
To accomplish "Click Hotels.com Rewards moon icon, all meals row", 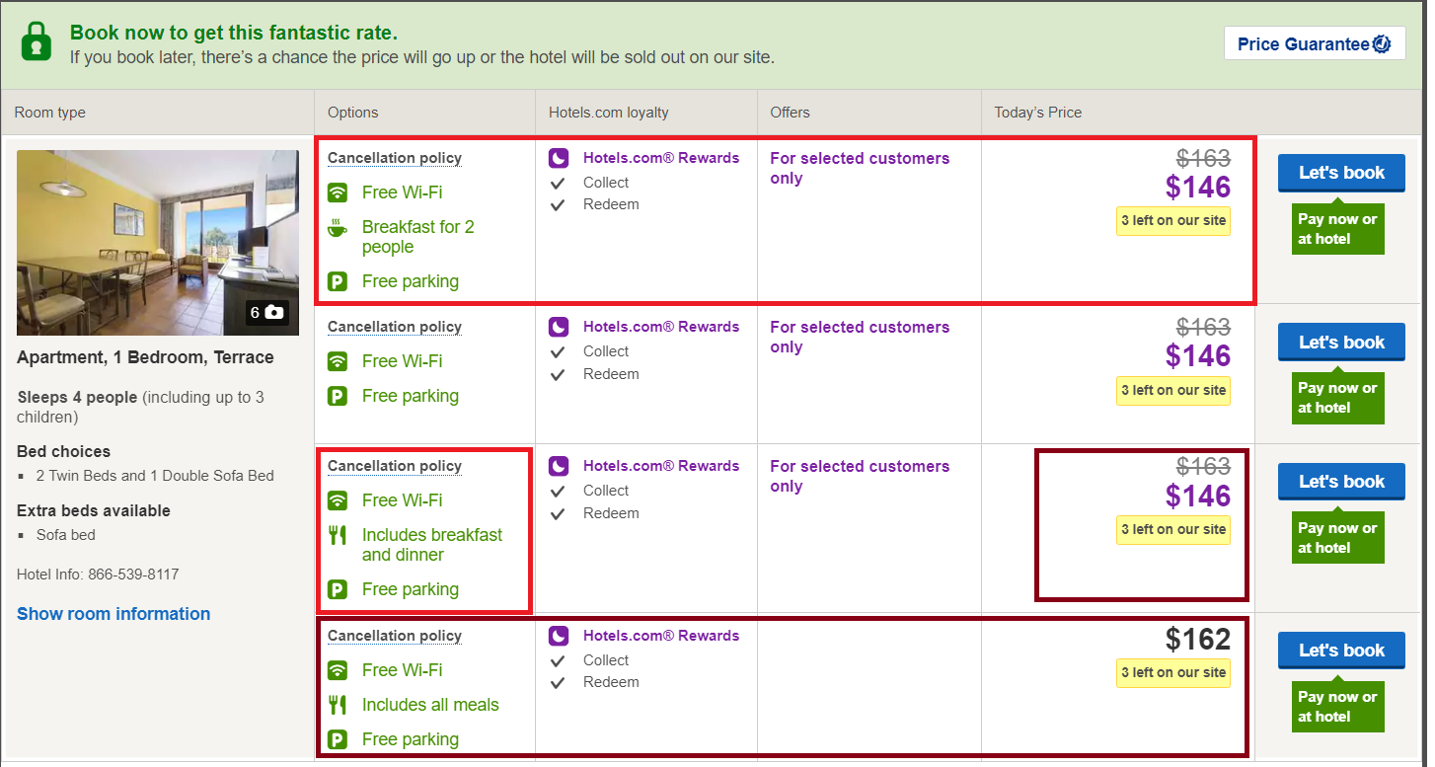I will click(560, 636).
